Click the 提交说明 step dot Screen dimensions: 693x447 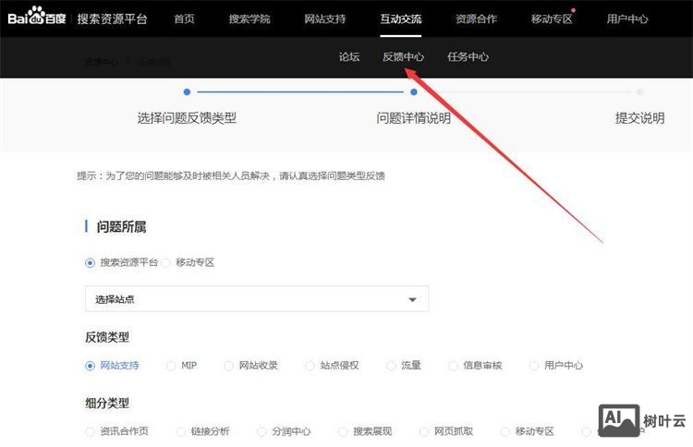tap(640, 91)
